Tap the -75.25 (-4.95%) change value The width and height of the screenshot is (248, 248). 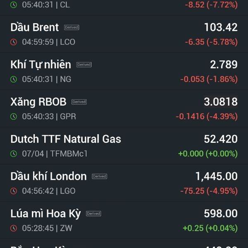(209, 191)
